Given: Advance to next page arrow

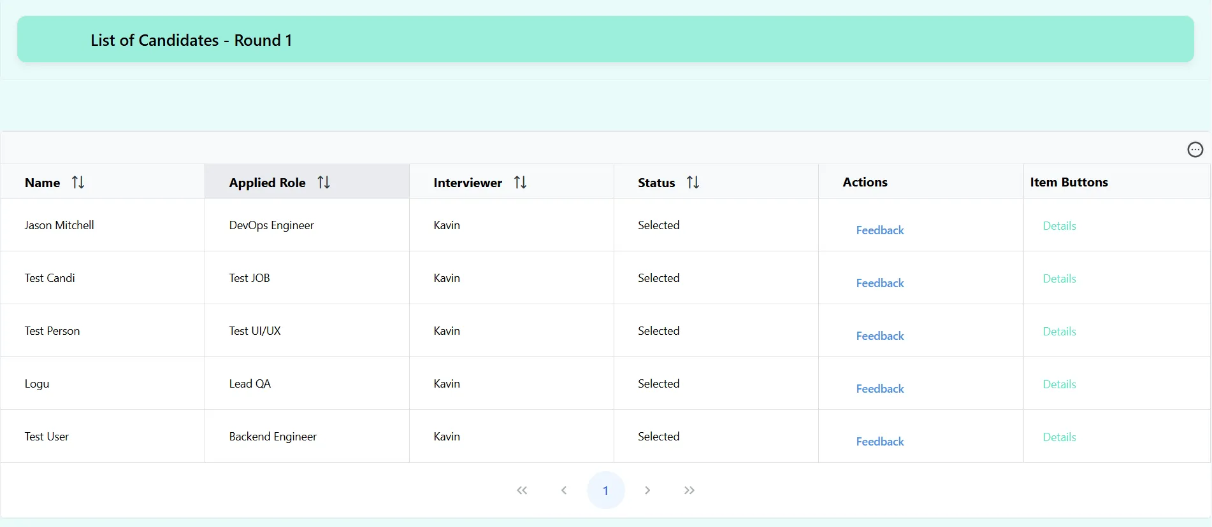Looking at the screenshot, I should 647,490.
